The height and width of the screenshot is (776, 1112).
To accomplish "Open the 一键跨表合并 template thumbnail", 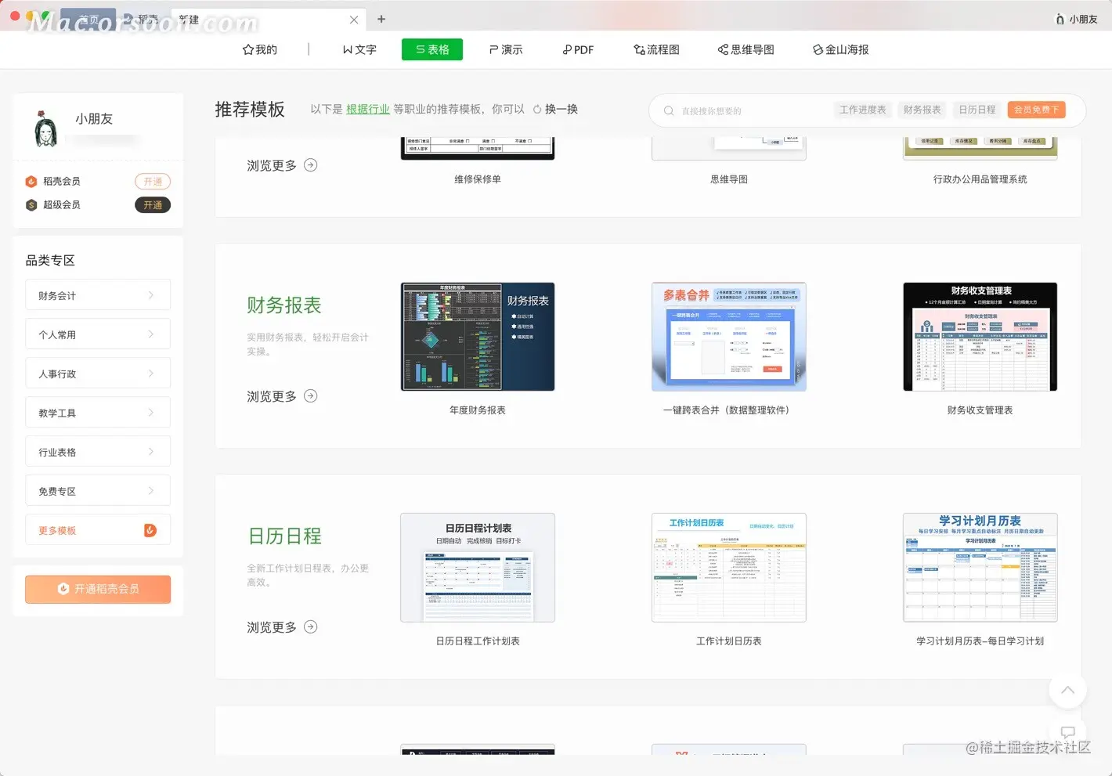I will 729,337.
